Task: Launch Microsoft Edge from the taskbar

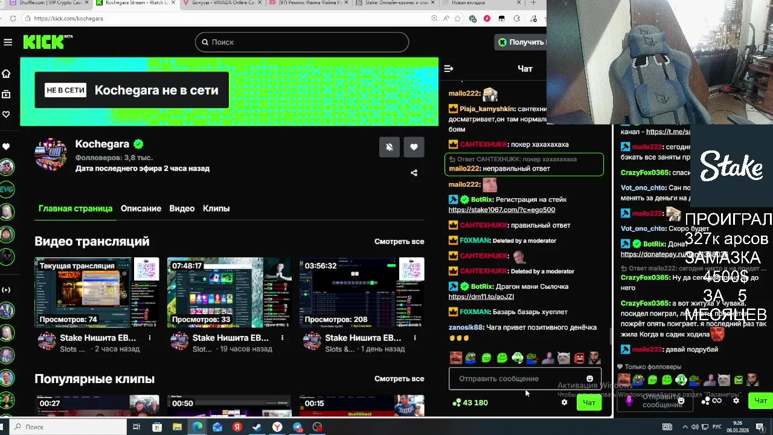Action: (197, 427)
